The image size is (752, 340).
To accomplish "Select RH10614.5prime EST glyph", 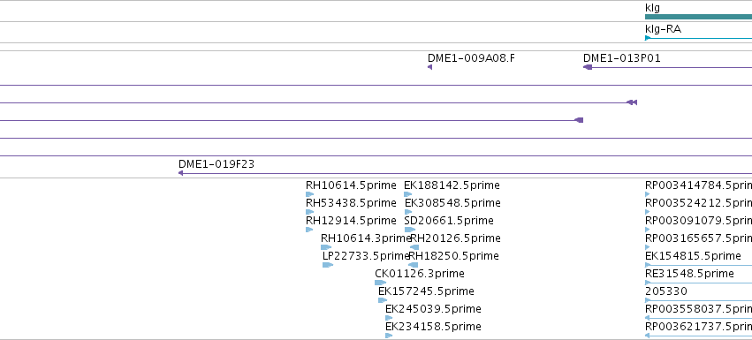I will click(309, 194).
